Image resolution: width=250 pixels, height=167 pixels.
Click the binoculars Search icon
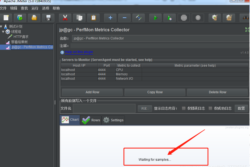click(246, 18)
